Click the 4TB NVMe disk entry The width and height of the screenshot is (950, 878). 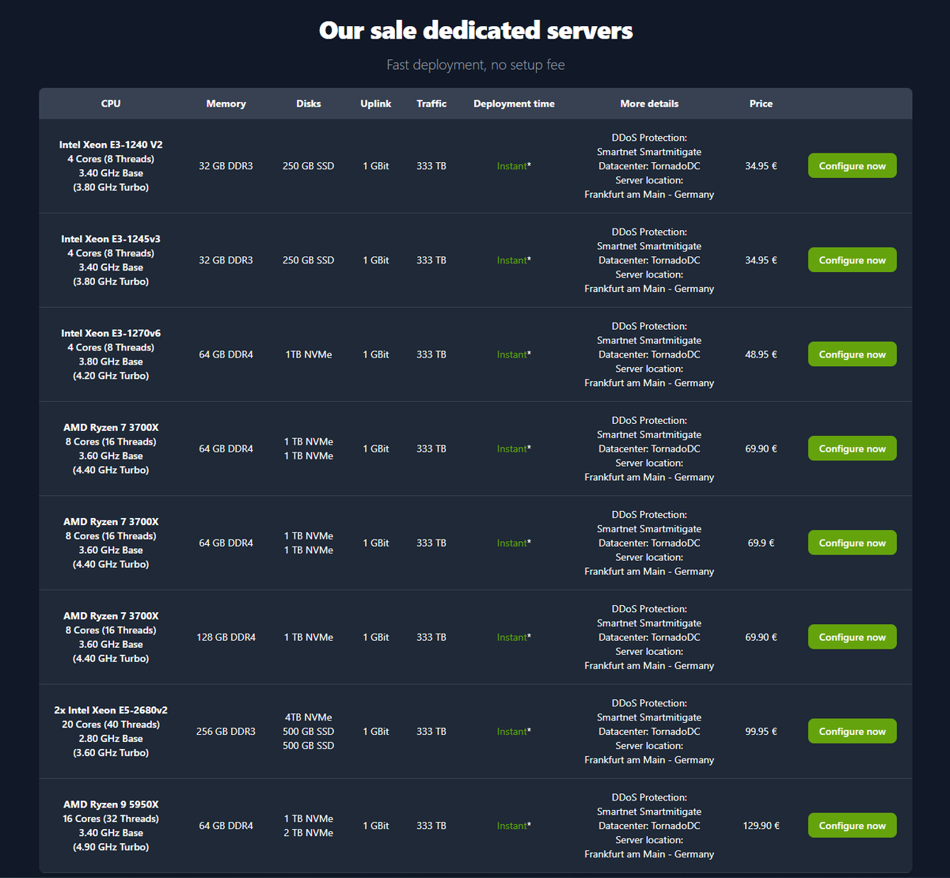(x=309, y=717)
